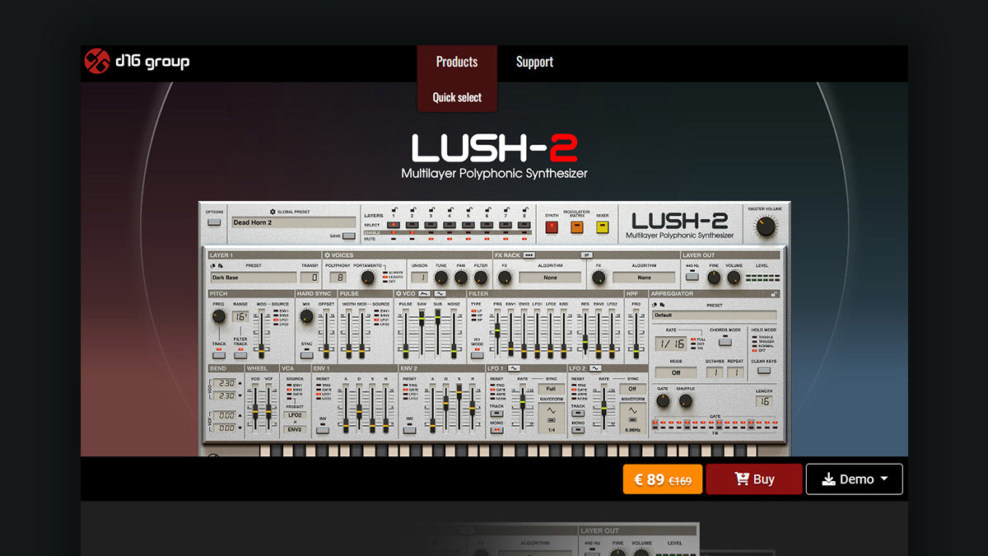Open the LFO 1 Sync Full selector

point(552,389)
